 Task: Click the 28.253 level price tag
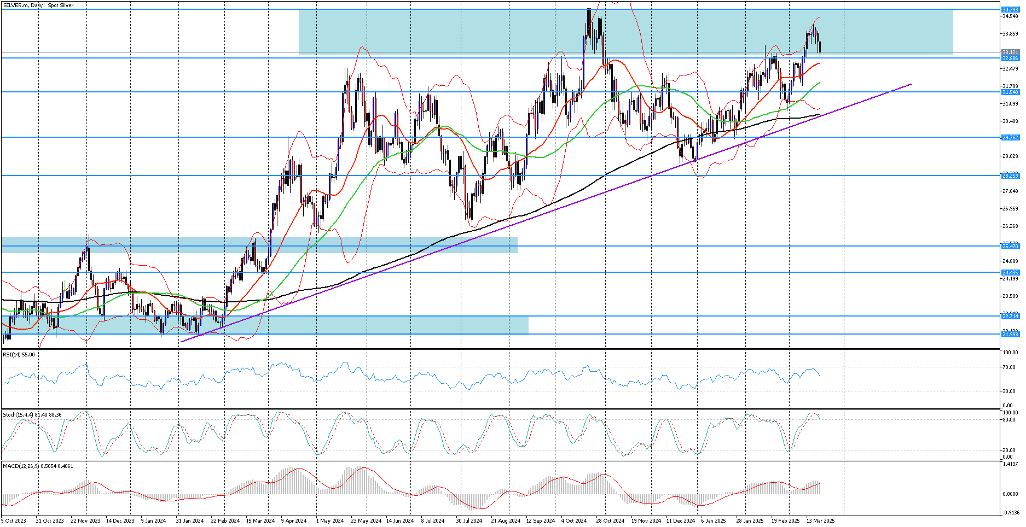click(1010, 175)
